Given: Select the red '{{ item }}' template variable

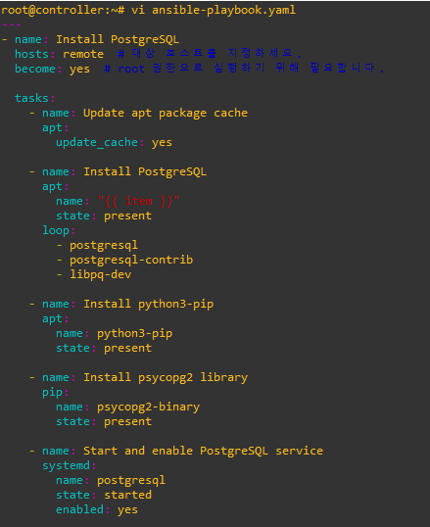Looking at the screenshot, I should 138,202.
